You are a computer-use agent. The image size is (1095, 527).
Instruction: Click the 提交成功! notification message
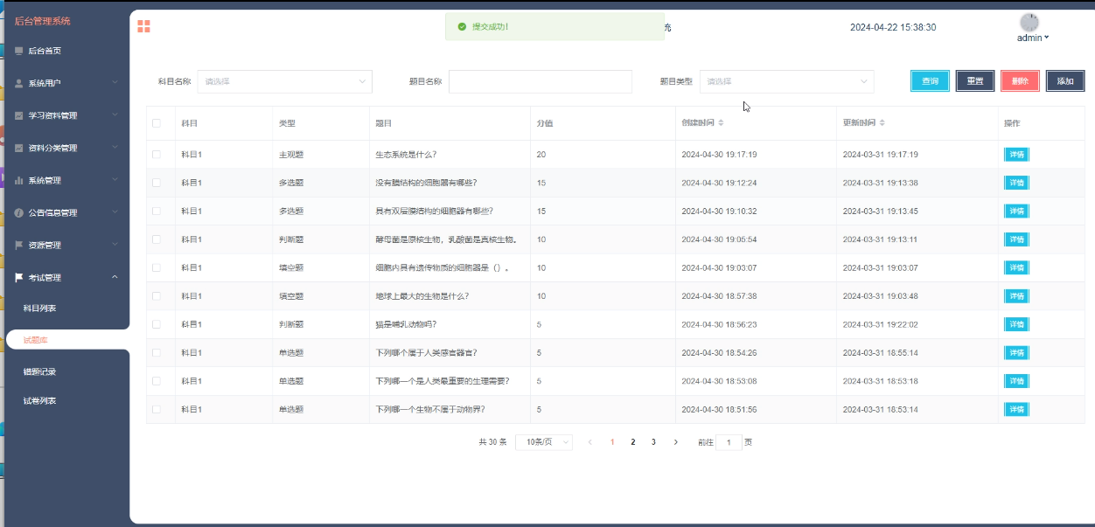point(490,27)
